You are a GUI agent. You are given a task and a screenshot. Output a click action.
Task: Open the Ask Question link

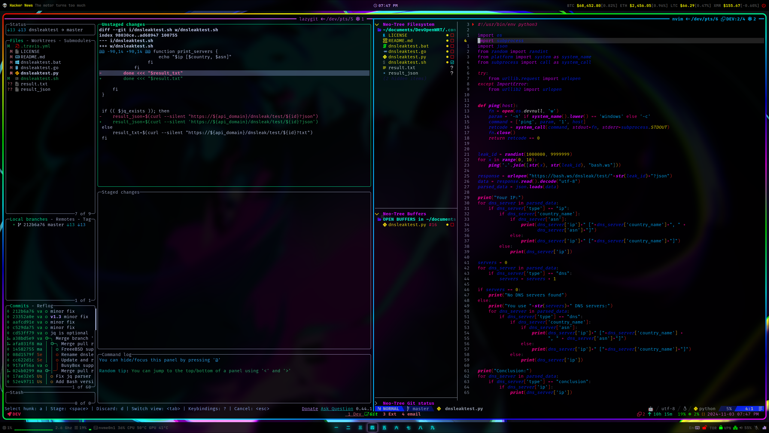pos(337,409)
